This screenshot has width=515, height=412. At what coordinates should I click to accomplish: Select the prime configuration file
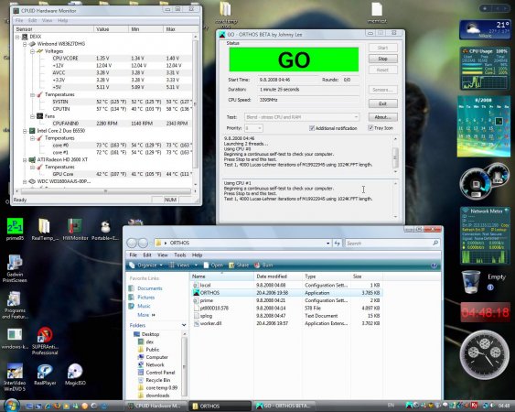(206, 300)
